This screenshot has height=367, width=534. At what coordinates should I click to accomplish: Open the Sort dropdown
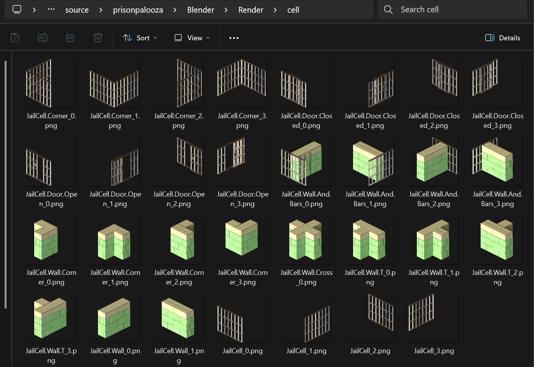tap(140, 38)
